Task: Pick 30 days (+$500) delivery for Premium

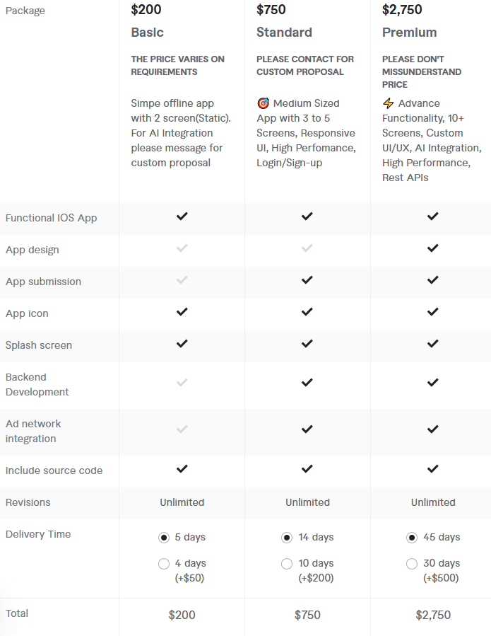Action: tap(412, 563)
